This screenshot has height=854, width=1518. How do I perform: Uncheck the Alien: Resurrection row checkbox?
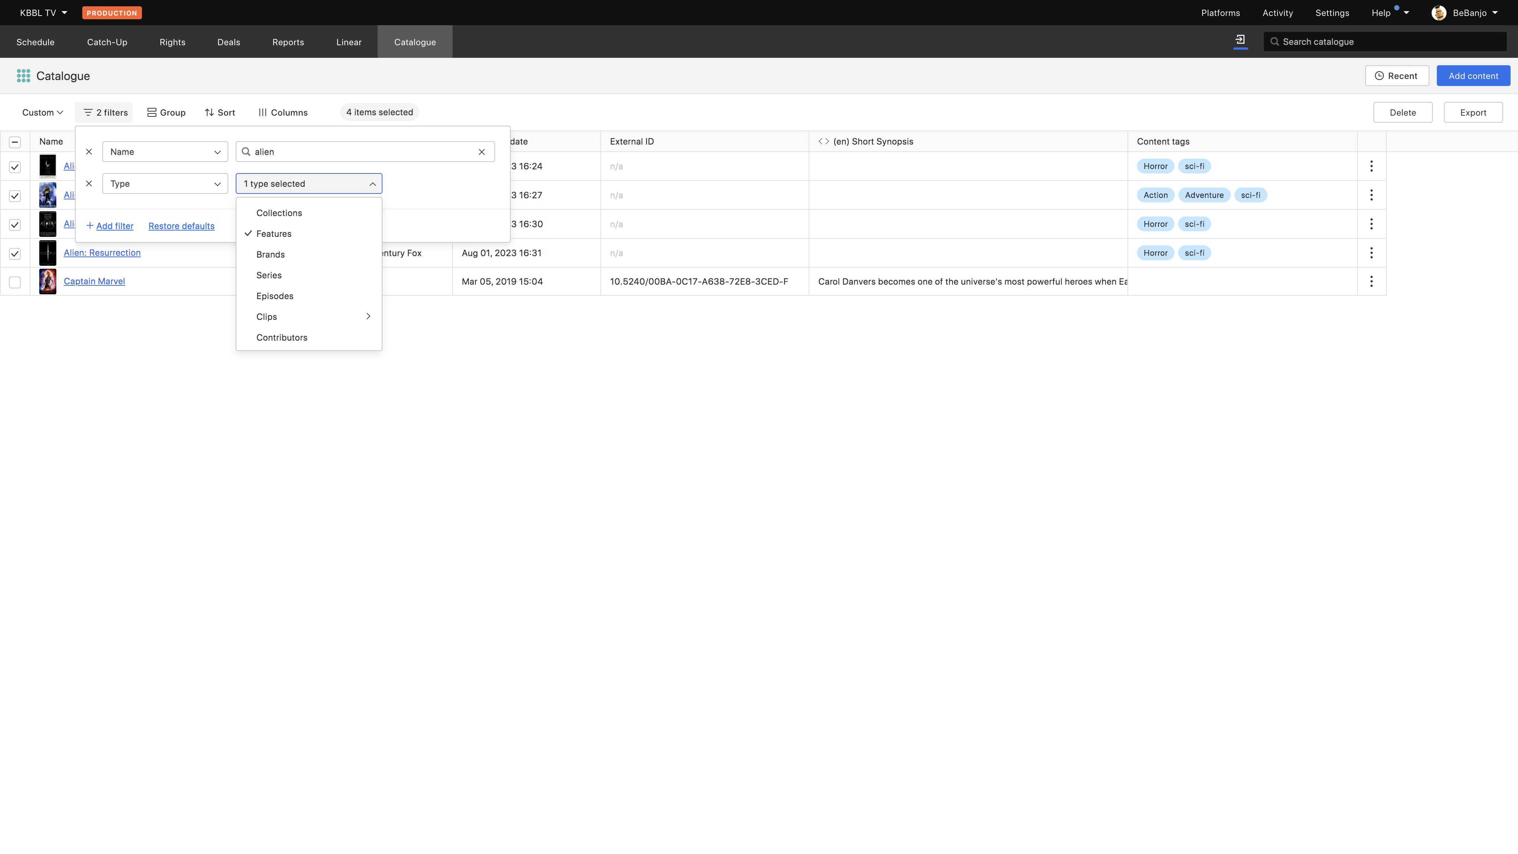tap(15, 254)
